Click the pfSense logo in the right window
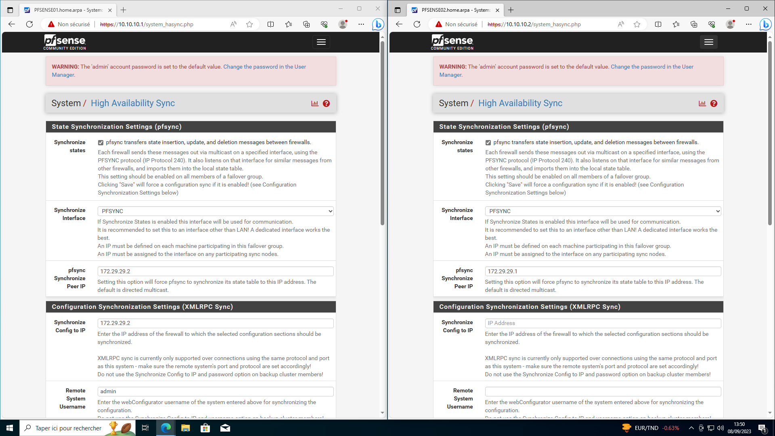Image resolution: width=775 pixels, height=436 pixels. point(452,42)
